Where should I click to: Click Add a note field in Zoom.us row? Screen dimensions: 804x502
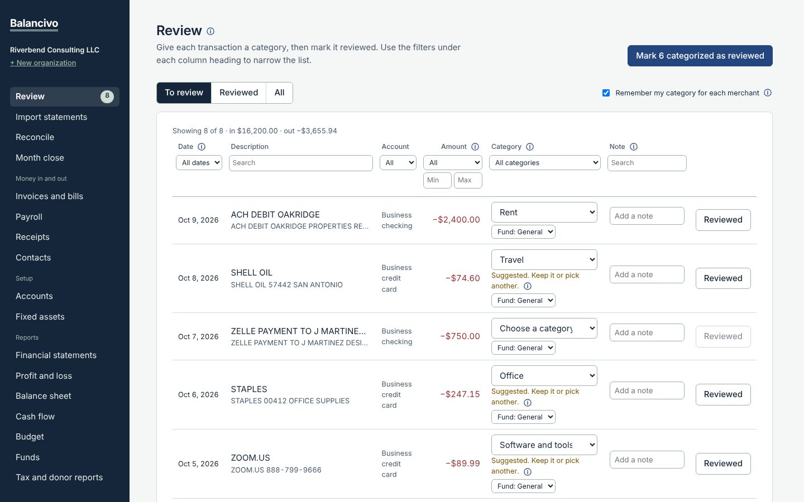point(647,460)
